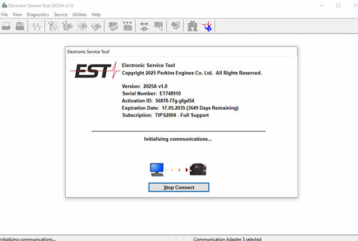The image size is (358, 241).
Task: Open the View menu
Action: pyautogui.click(x=17, y=14)
